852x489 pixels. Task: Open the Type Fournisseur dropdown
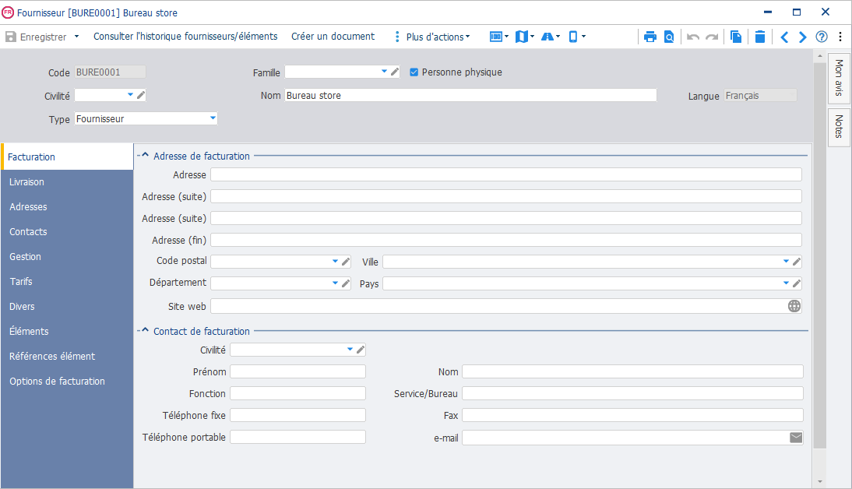[213, 118]
